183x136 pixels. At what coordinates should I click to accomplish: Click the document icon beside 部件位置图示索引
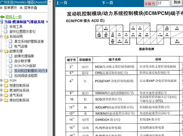[x=6, y=32]
